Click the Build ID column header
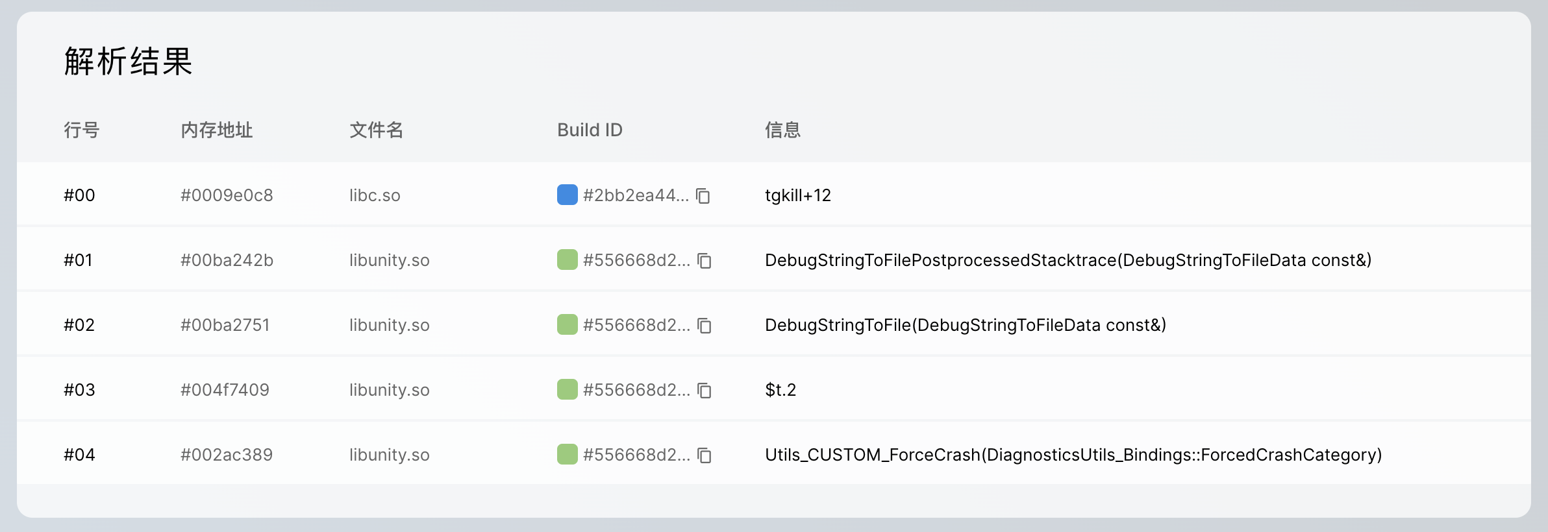This screenshot has height=532, width=1548. pyautogui.click(x=590, y=130)
